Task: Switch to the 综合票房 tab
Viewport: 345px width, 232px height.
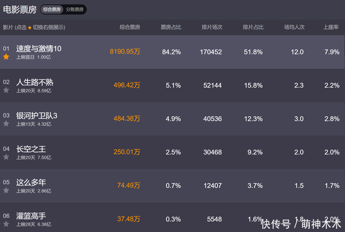Action: click(x=52, y=10)
